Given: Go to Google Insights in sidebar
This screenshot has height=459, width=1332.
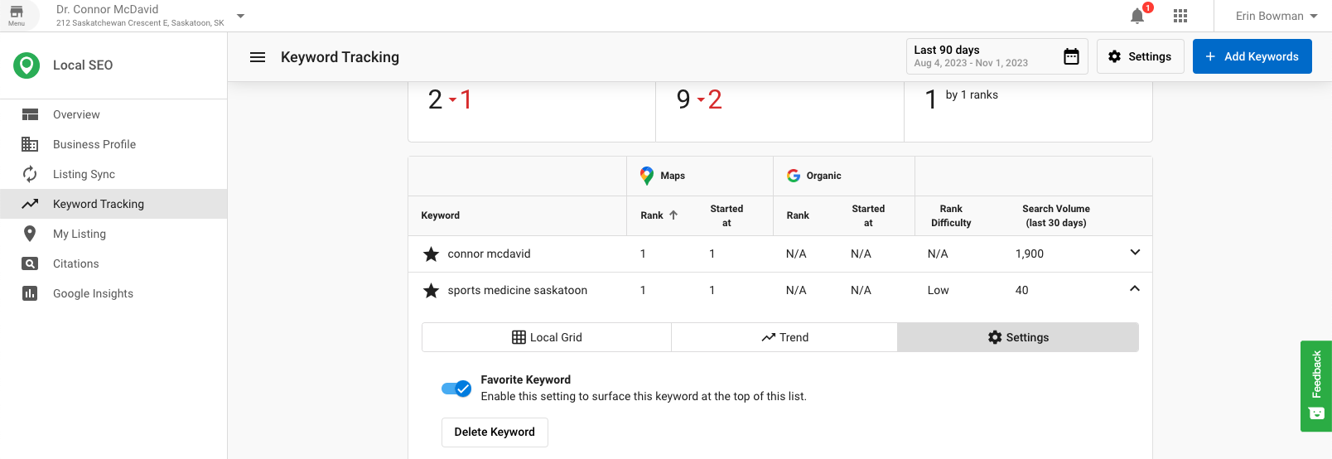Looking at the screenshot, I should click(93, 293).
